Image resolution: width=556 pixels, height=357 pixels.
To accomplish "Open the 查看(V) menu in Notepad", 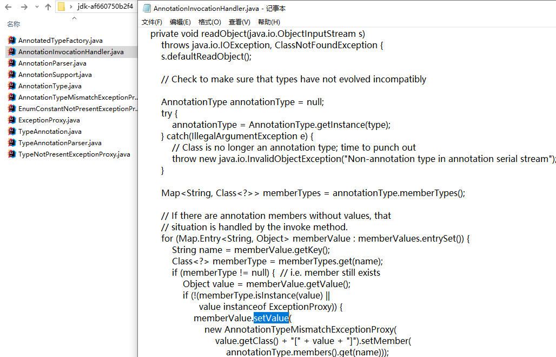I will [240, 22].
